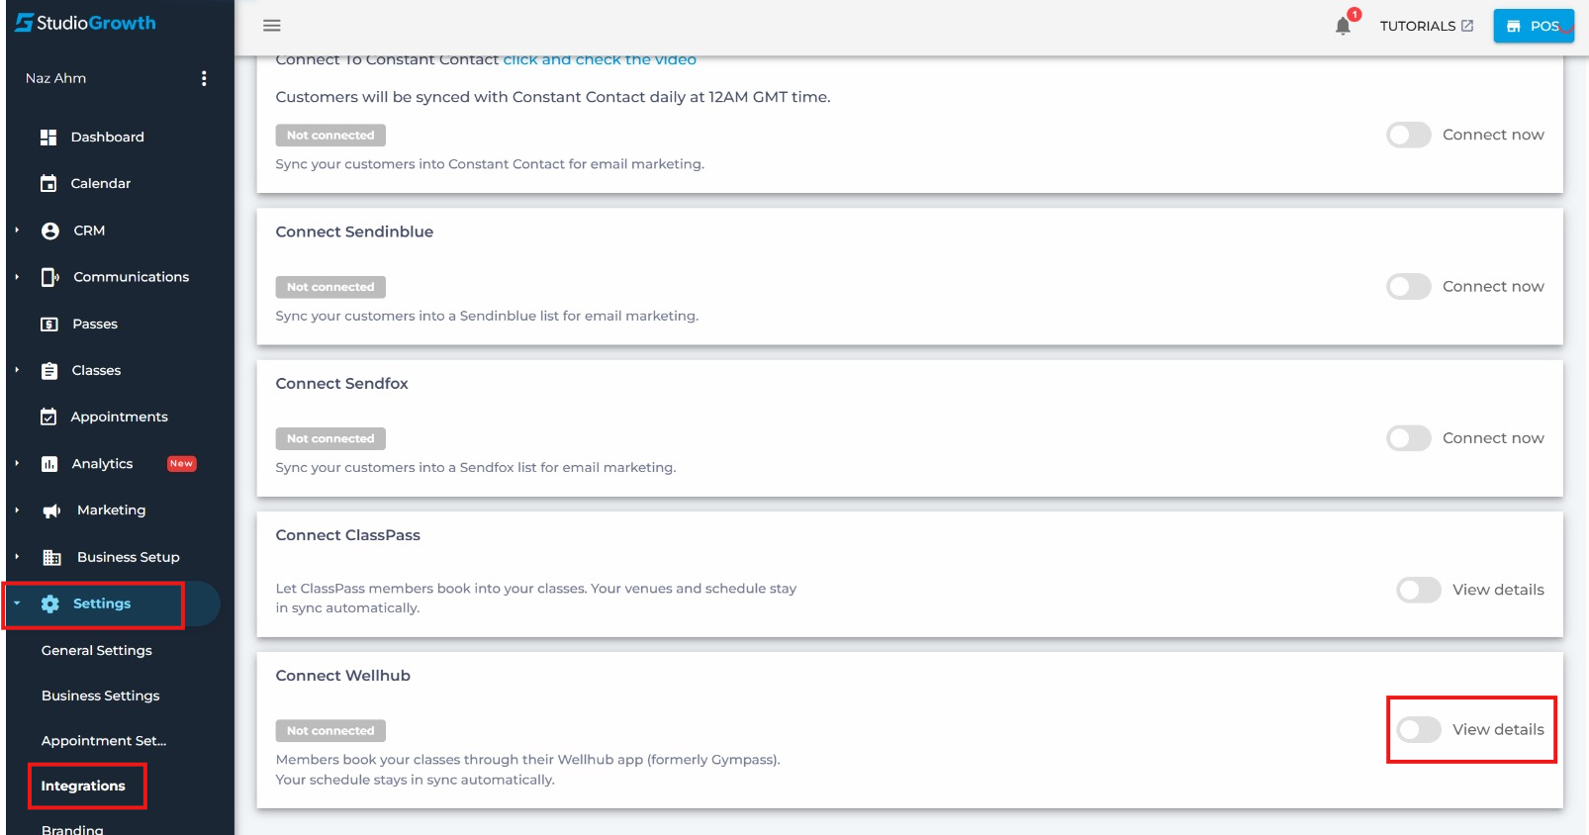The image size is (1589, 835).
Task: Click the Passes icon in sidebar
Action: 48,325
